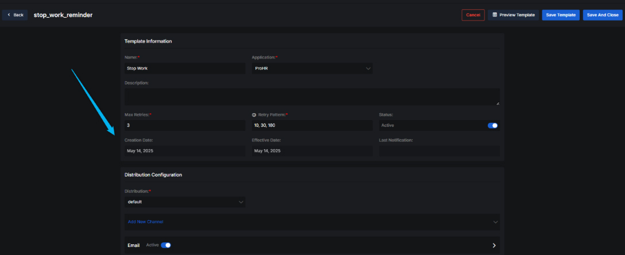Click the Last Notification field
The image size is (625, 255).
click(438, 151)
